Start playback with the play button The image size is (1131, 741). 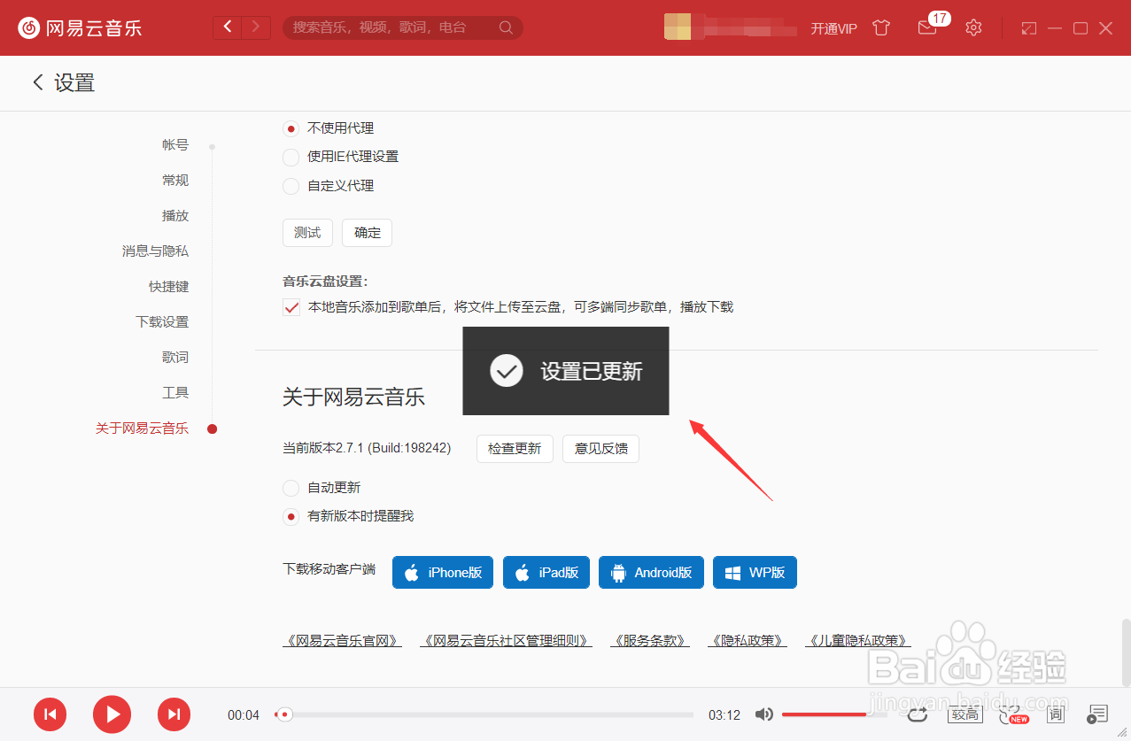tap(112, 714)
